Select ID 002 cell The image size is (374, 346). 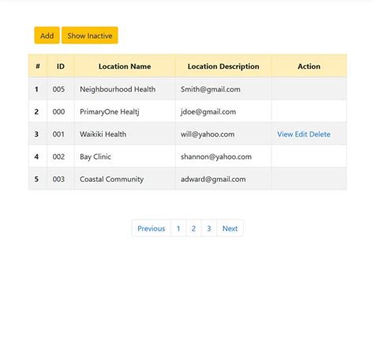click(x=61, y=156)
